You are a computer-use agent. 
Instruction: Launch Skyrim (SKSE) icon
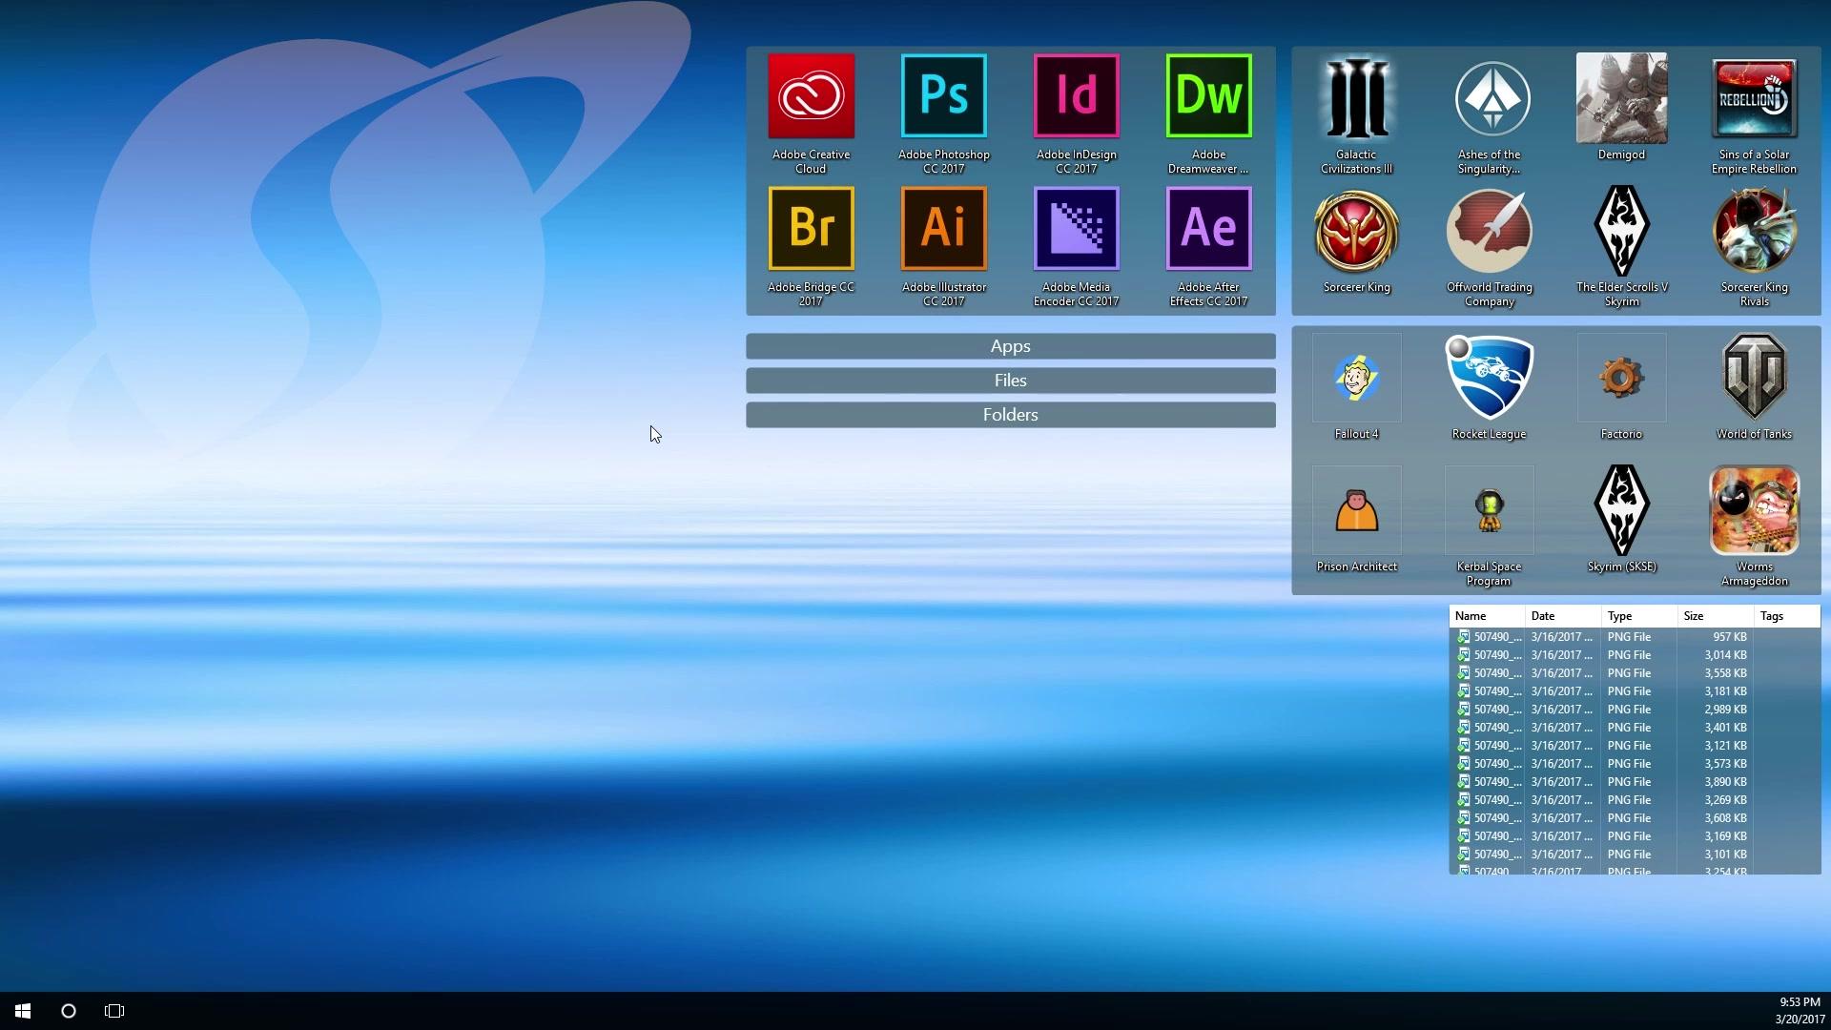click(x=1621, y=510)
